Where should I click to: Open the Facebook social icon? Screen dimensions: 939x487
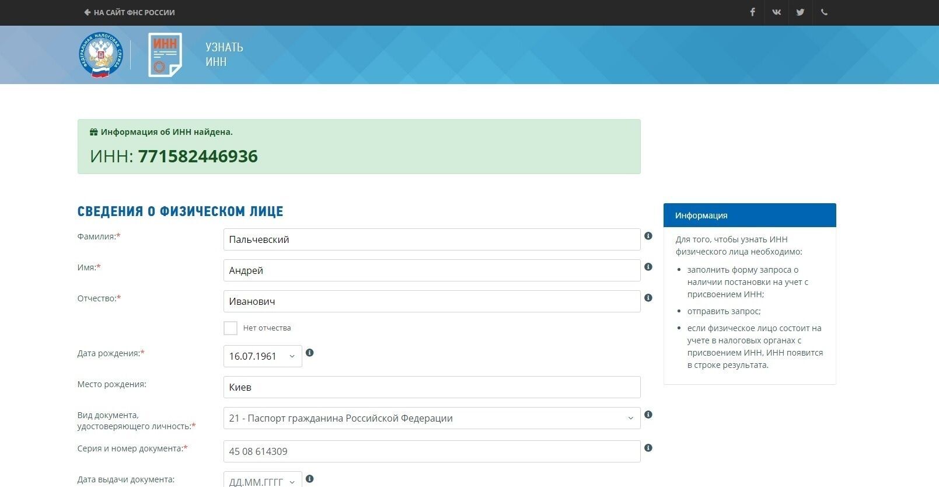(752, 12)
